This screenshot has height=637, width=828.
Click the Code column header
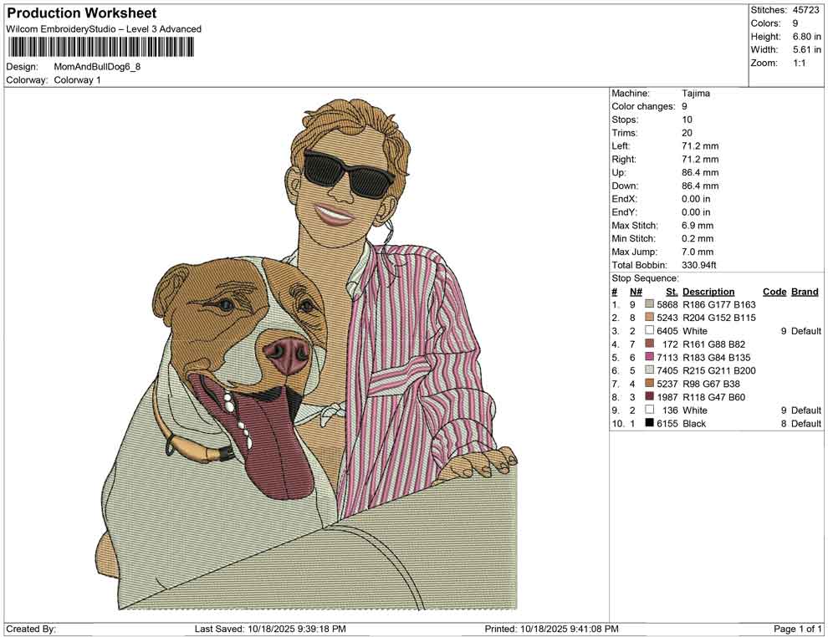tap(774, 291)
